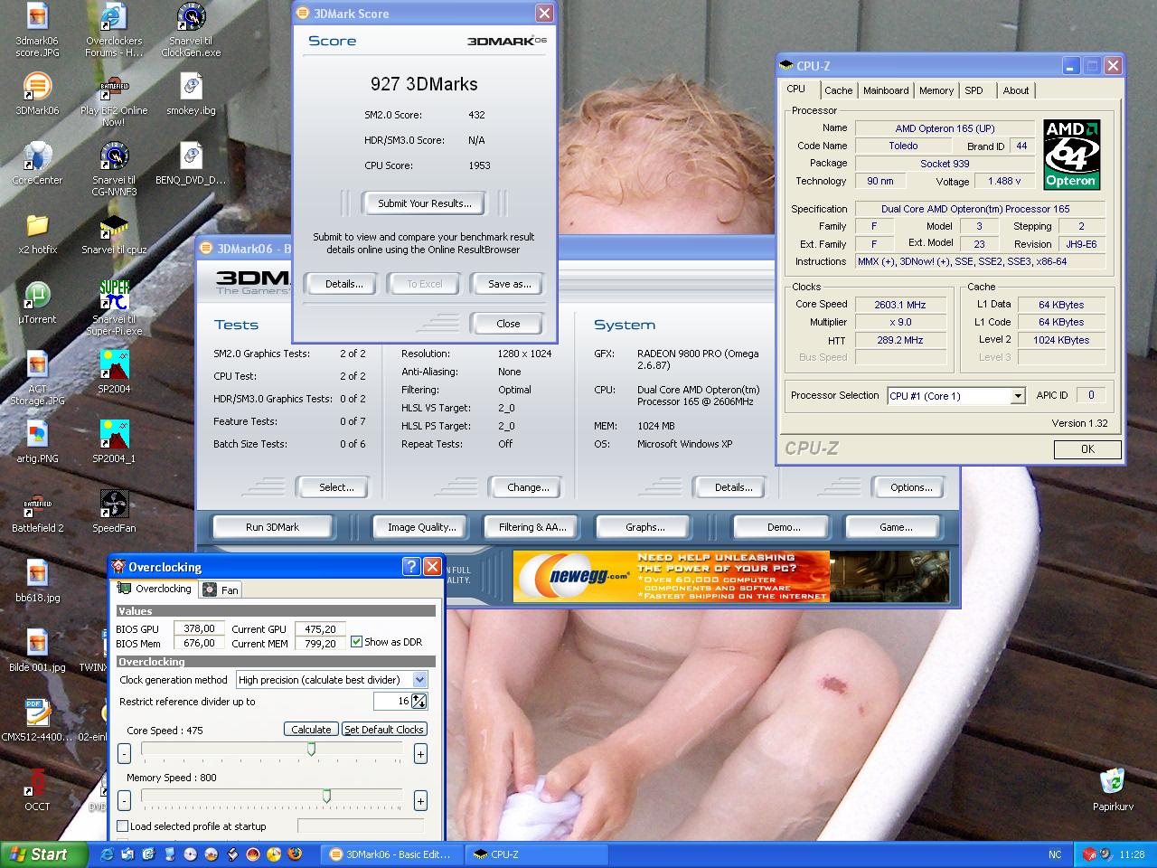This screenshot has width=1157, height=868.
Task: Launch the Battlefield 2 desktop shortcut
Action: click(x=37, y=512)
